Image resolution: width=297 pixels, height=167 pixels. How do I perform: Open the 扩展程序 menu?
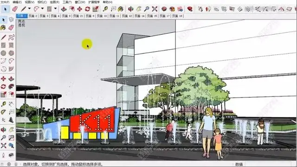[94, 2]
